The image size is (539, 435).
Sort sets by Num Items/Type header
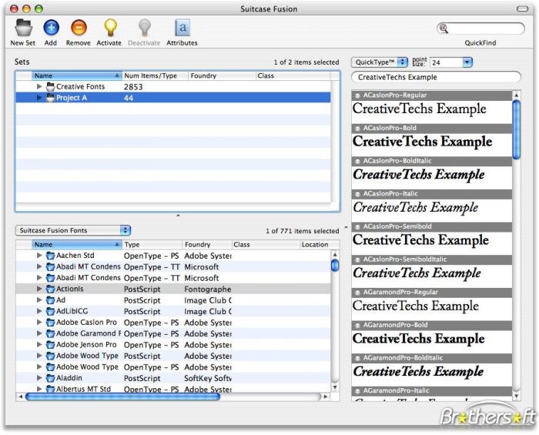155,75
